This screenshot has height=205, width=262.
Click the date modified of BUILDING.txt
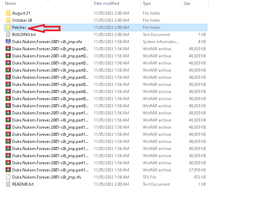point(111,34)
